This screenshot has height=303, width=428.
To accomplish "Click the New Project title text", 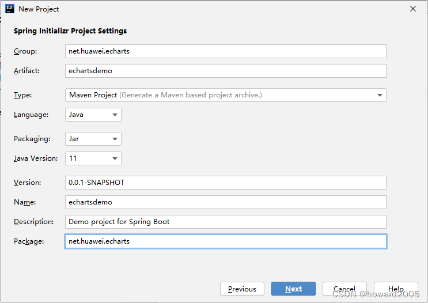I will 39,9.
